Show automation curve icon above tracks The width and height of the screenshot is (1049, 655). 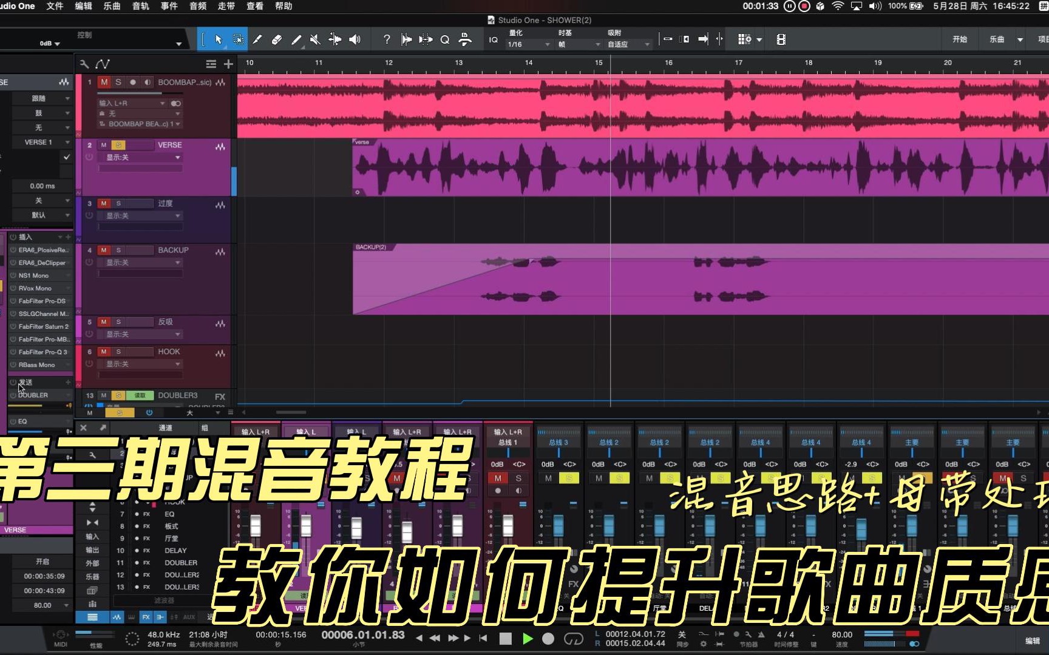click(103, 64)
